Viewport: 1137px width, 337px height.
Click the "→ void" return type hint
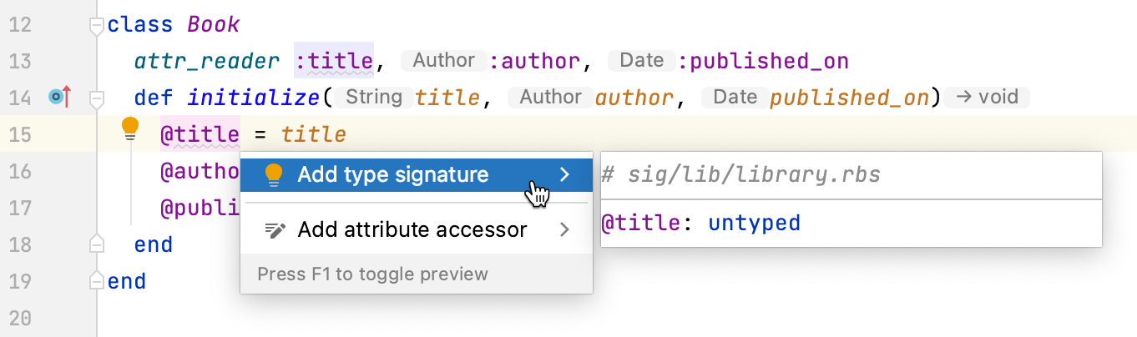(987, 98)
